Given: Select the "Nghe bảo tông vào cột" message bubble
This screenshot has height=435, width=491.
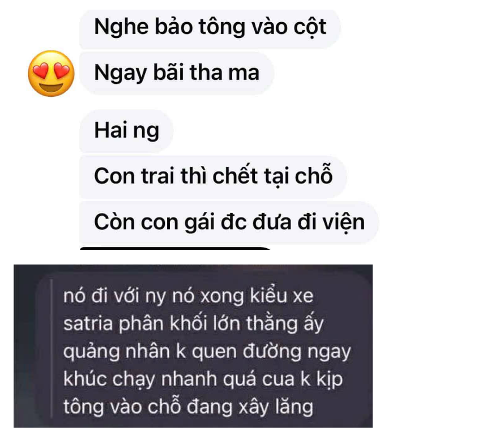Looking at the screenshot, I should pos(210,28).
